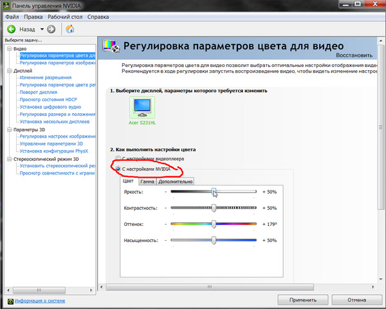The height and width of the screenshot is (309, 386).
Task: Select 'С настройками видеоплеера' radio button
Action: (118, 158)
